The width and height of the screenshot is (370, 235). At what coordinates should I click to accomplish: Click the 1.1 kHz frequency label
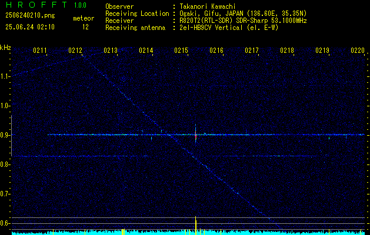pyautogui.click(x=5, y=76)
